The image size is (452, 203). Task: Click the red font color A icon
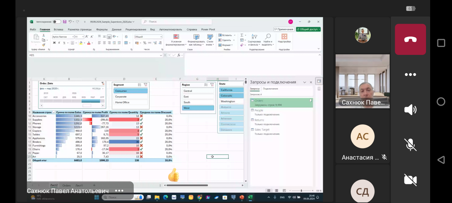[x=89, y=43]
